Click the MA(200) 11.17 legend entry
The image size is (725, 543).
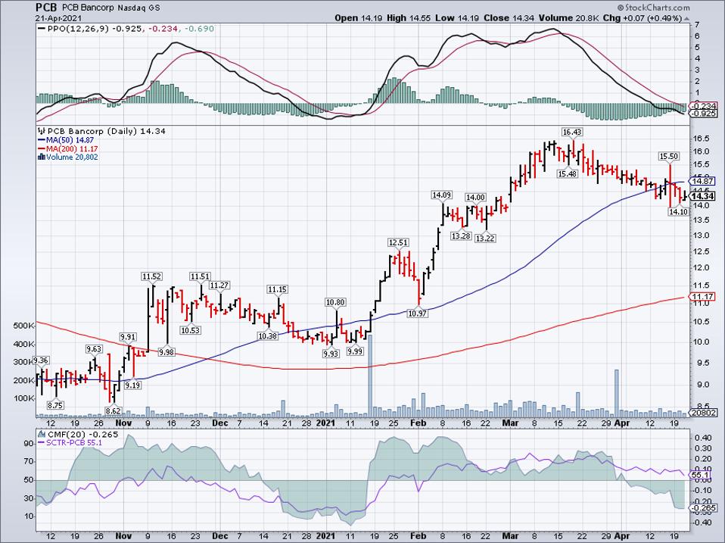click(x=72, y=148)
